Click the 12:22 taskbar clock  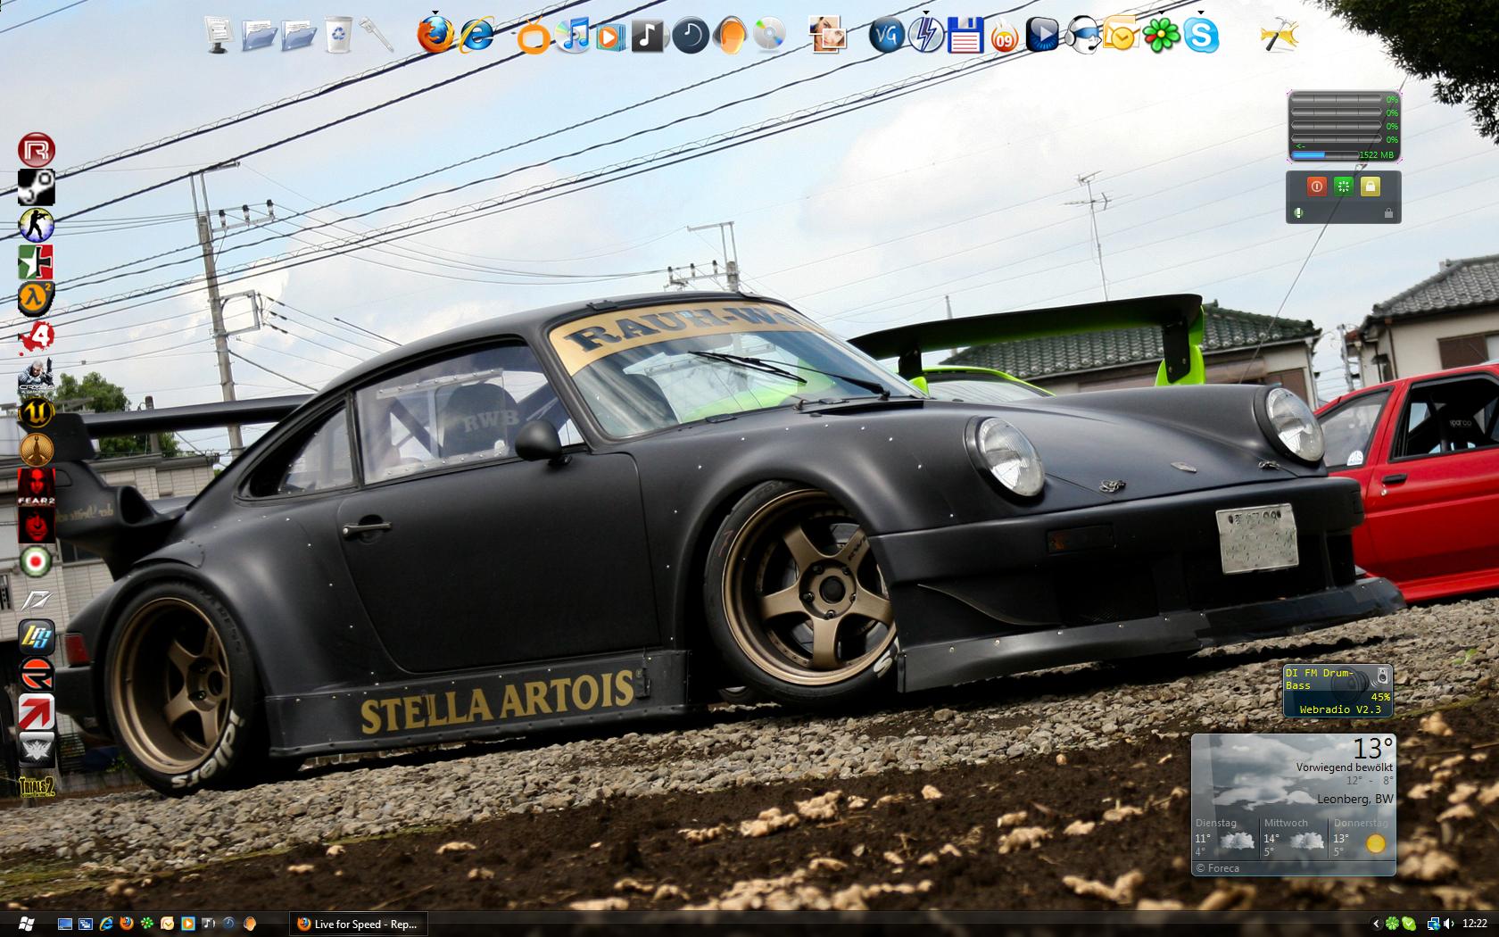(x=1475, y=924)
